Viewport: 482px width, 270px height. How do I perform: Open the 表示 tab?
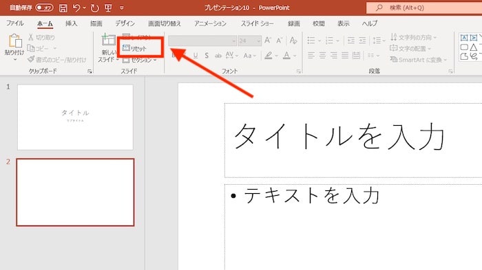344,23
